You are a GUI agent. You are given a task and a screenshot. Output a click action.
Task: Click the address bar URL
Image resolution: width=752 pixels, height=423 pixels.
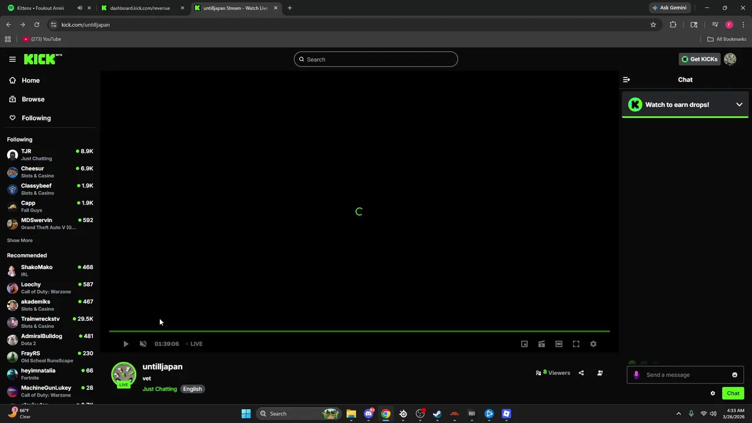click(x=86, y=25)
